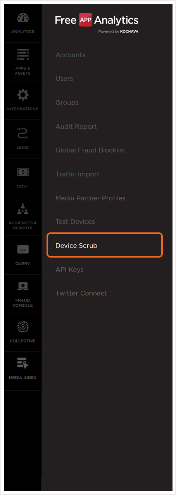This screenshot has width=176, height=495.
Task: Click the Twitter Connect link
Action: tap(81, 293)
